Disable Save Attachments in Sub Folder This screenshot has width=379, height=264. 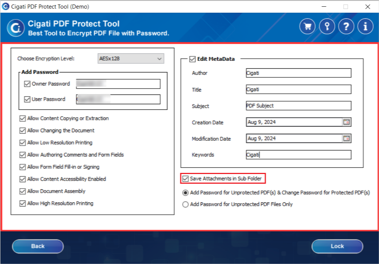(x=185, y=178)
